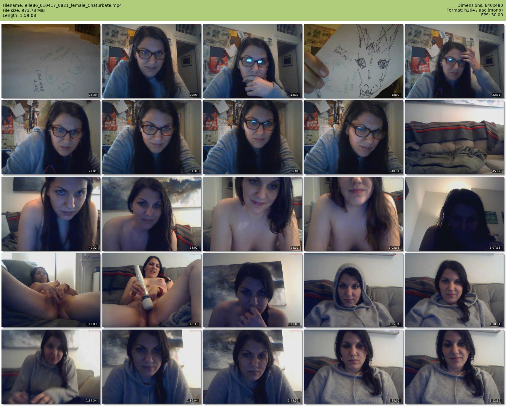This screenshot has height=406, width=506.
Task: Select the thumbnail marked 13:30
Action: [x=252, y=61]
